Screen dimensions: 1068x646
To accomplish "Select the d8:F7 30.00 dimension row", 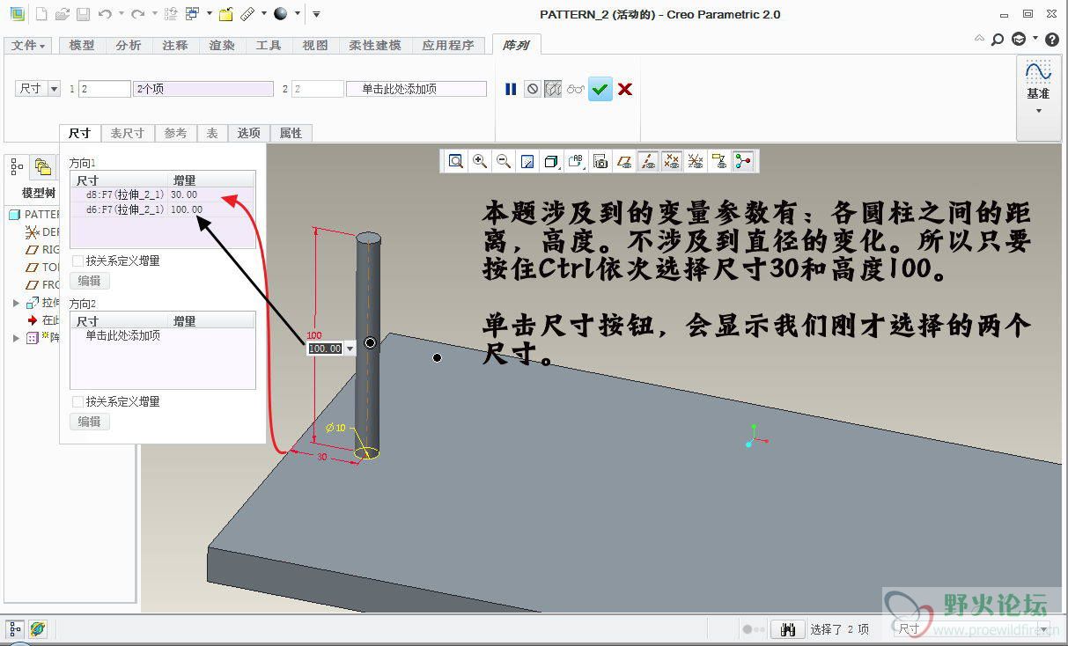I will (x=162, y=195).
